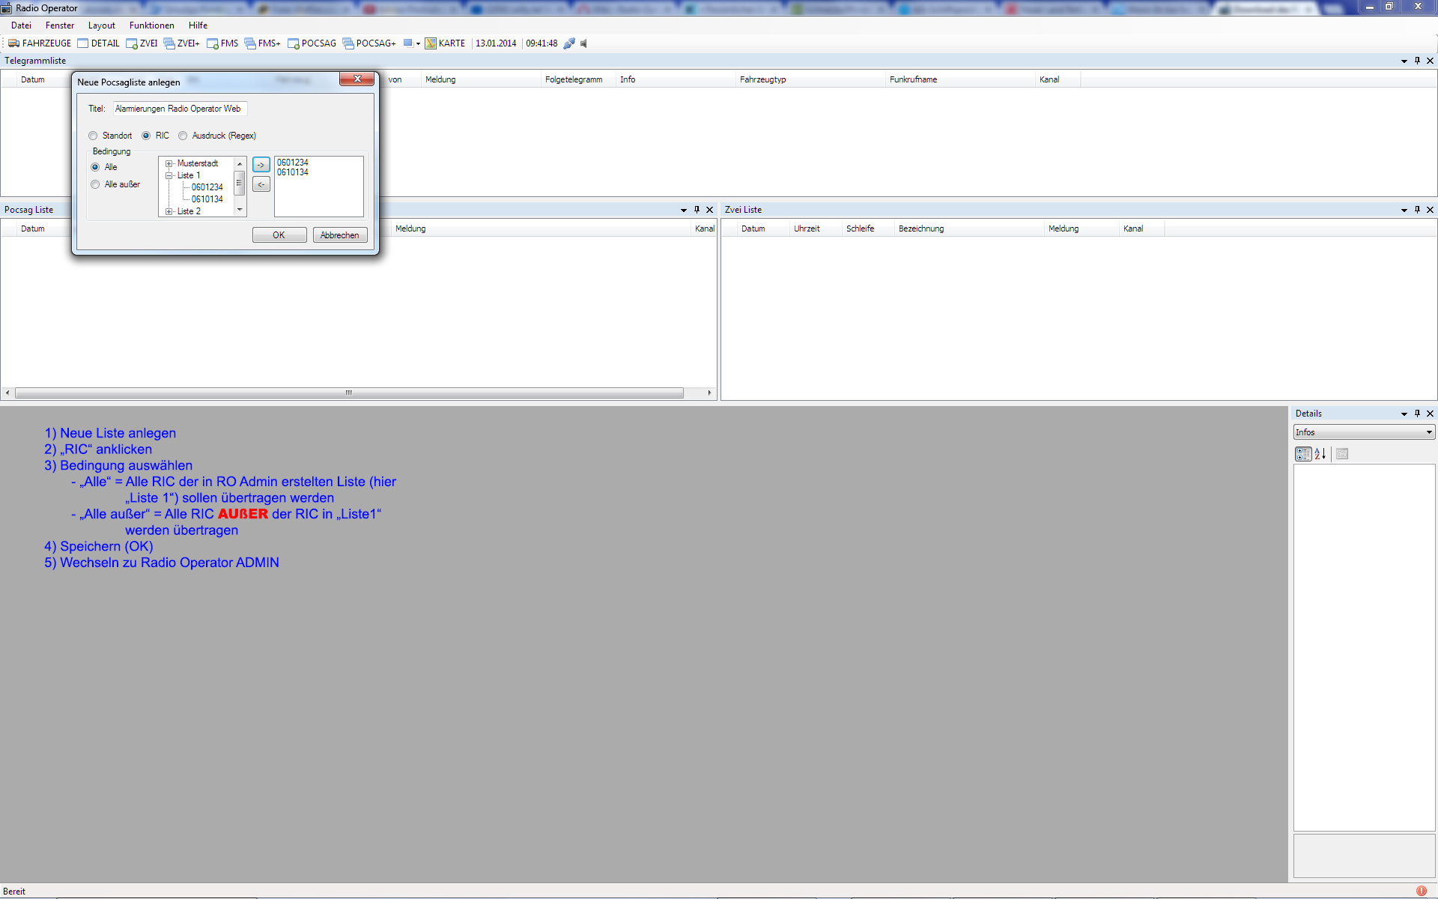This screenshot has width=1438, height=899.
Task: Remove selected RIC with the <- button
Action: [261, 184]
